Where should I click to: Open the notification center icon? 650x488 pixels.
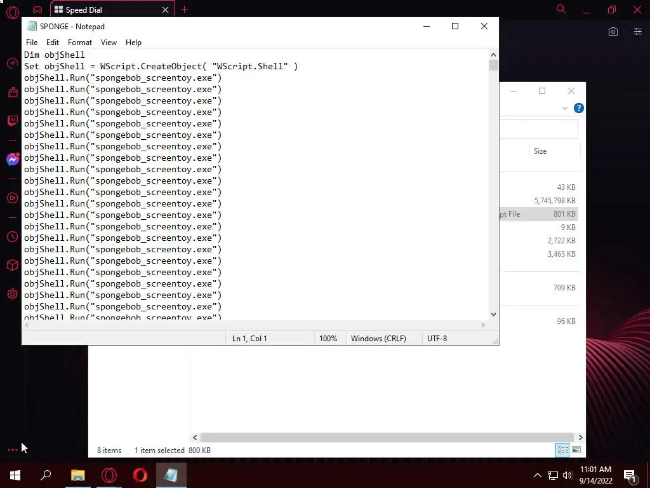point(630,476)
